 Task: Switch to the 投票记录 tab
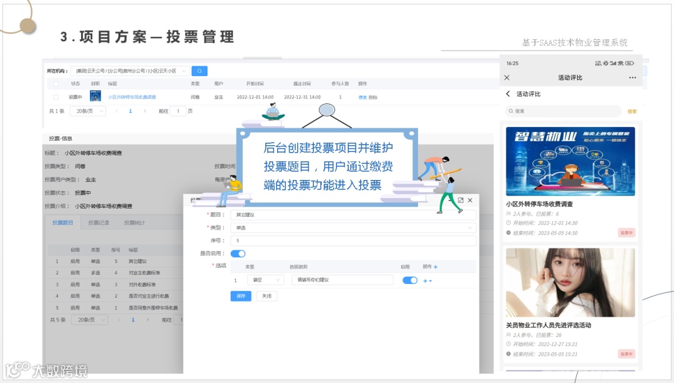click(99, 222)
